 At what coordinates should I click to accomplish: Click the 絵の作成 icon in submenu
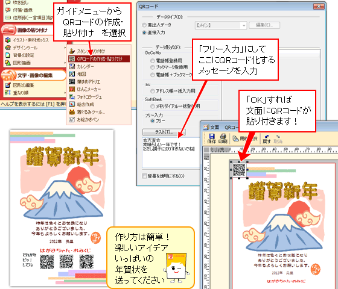coord(72,104)
